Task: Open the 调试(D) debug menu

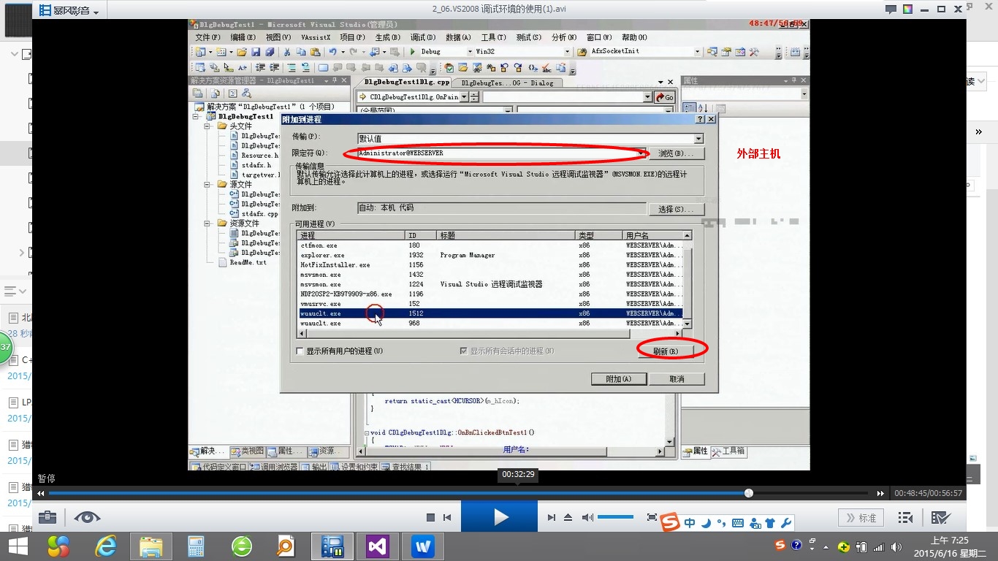Action: pos(422,37)
